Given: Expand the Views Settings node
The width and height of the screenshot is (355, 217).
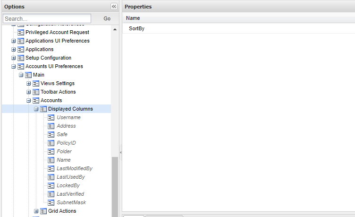Looking at the screenshot, I should (x=29, y=83).
